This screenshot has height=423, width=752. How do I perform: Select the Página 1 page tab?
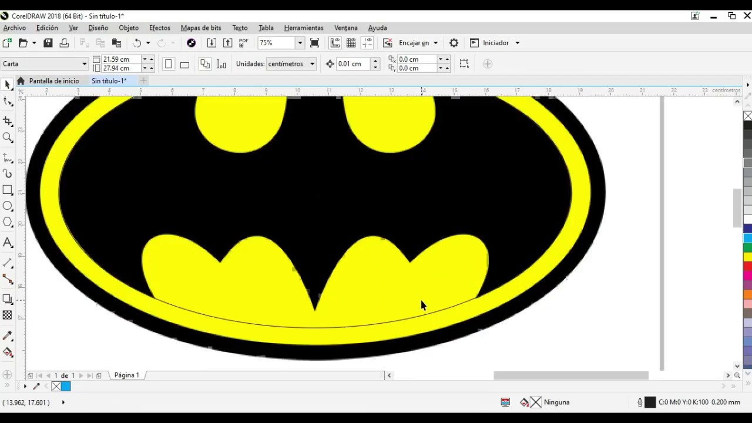127,375
